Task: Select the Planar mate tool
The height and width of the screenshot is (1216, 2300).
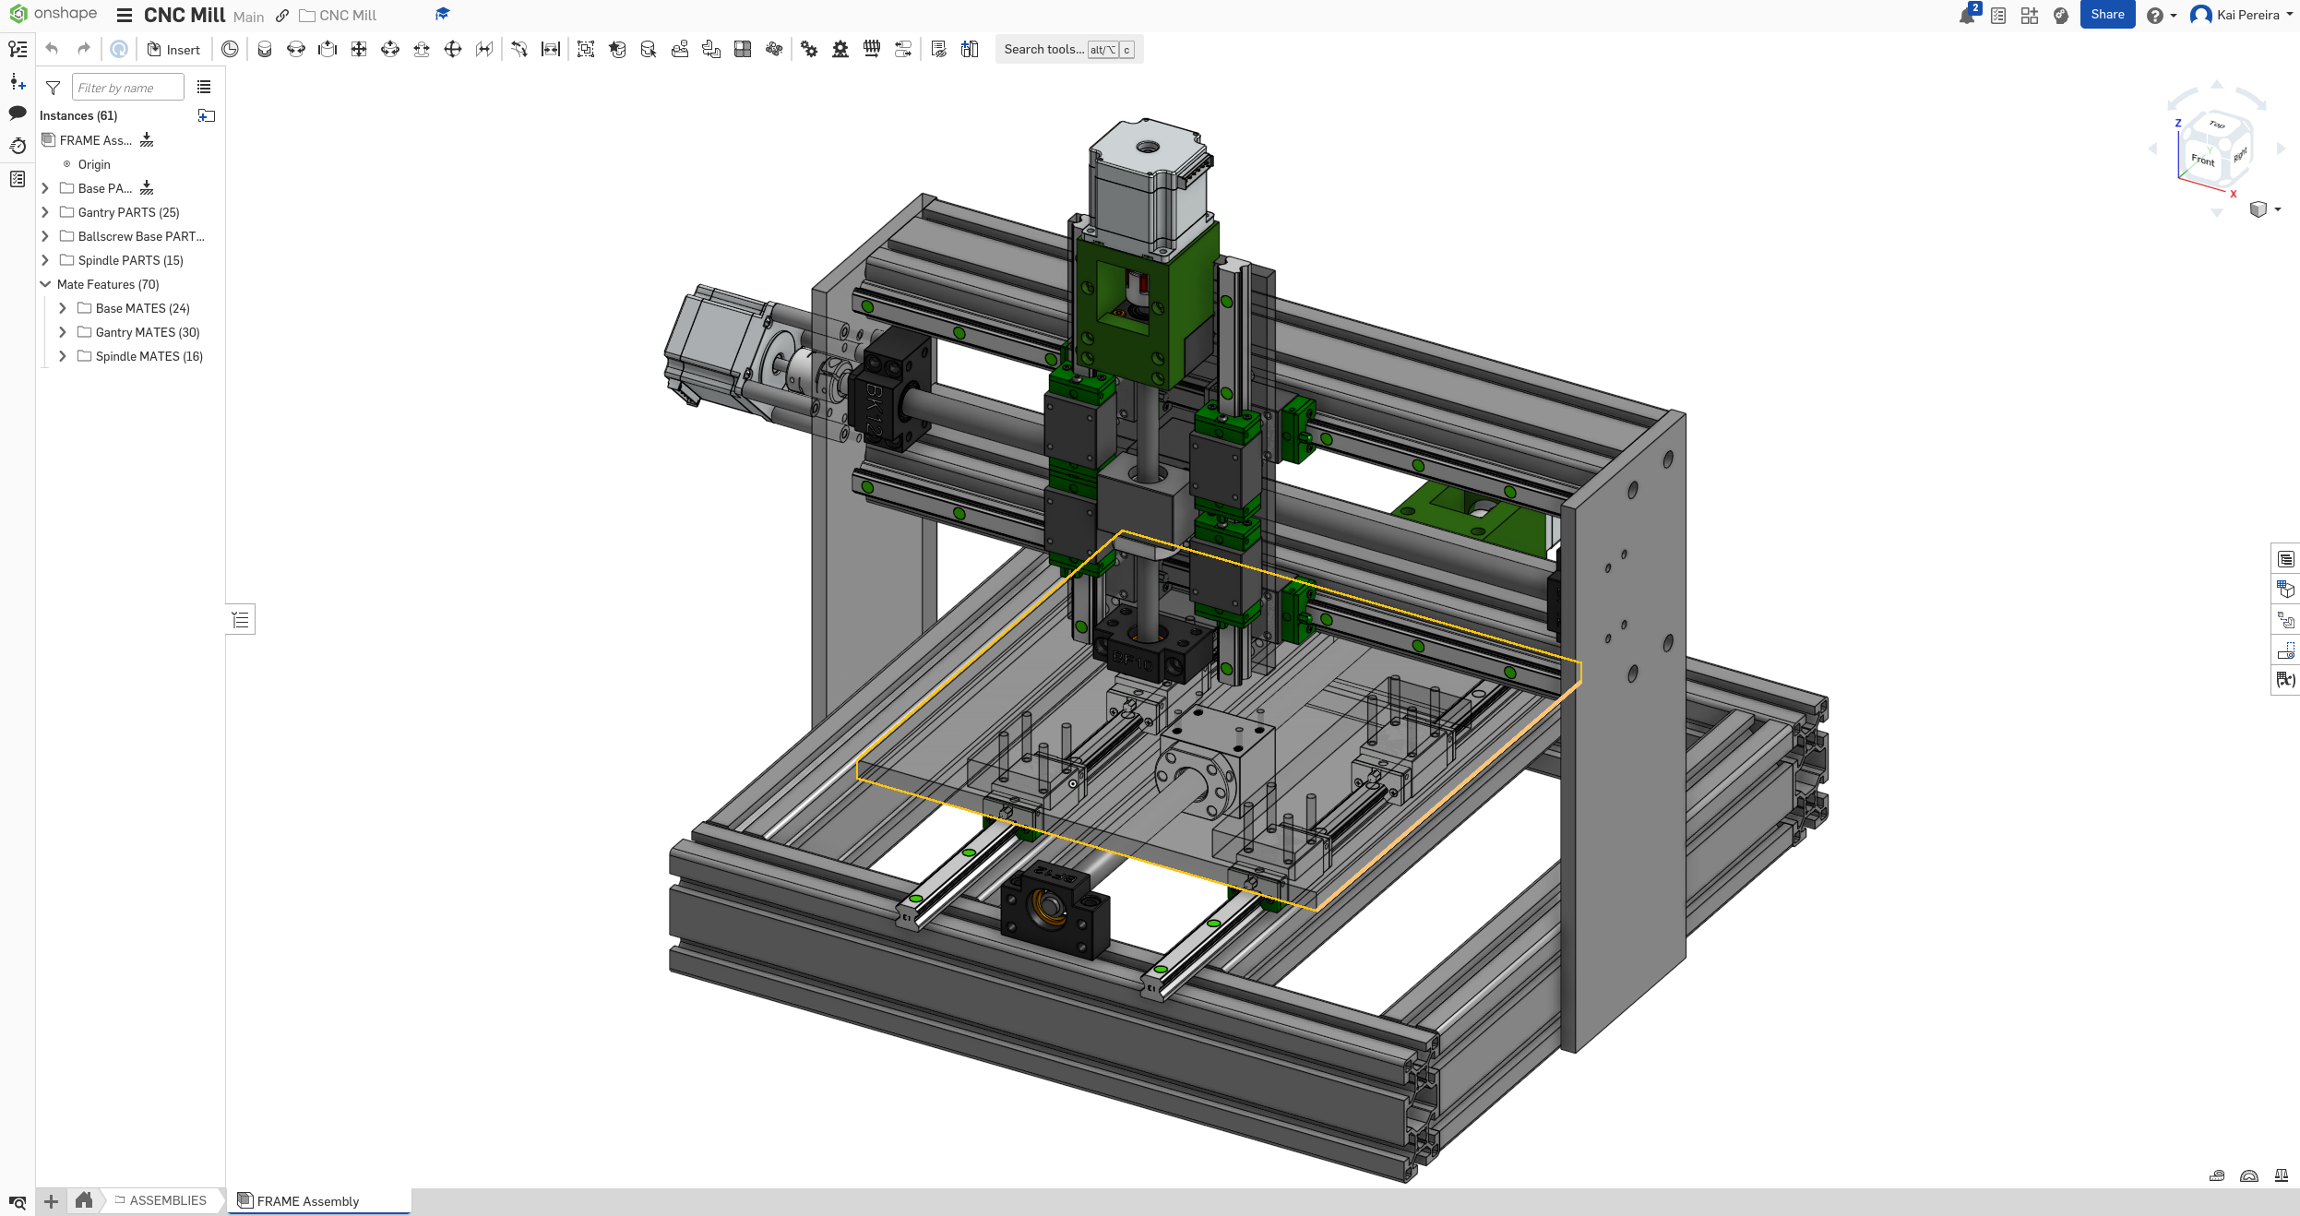Action: [359, 50]
